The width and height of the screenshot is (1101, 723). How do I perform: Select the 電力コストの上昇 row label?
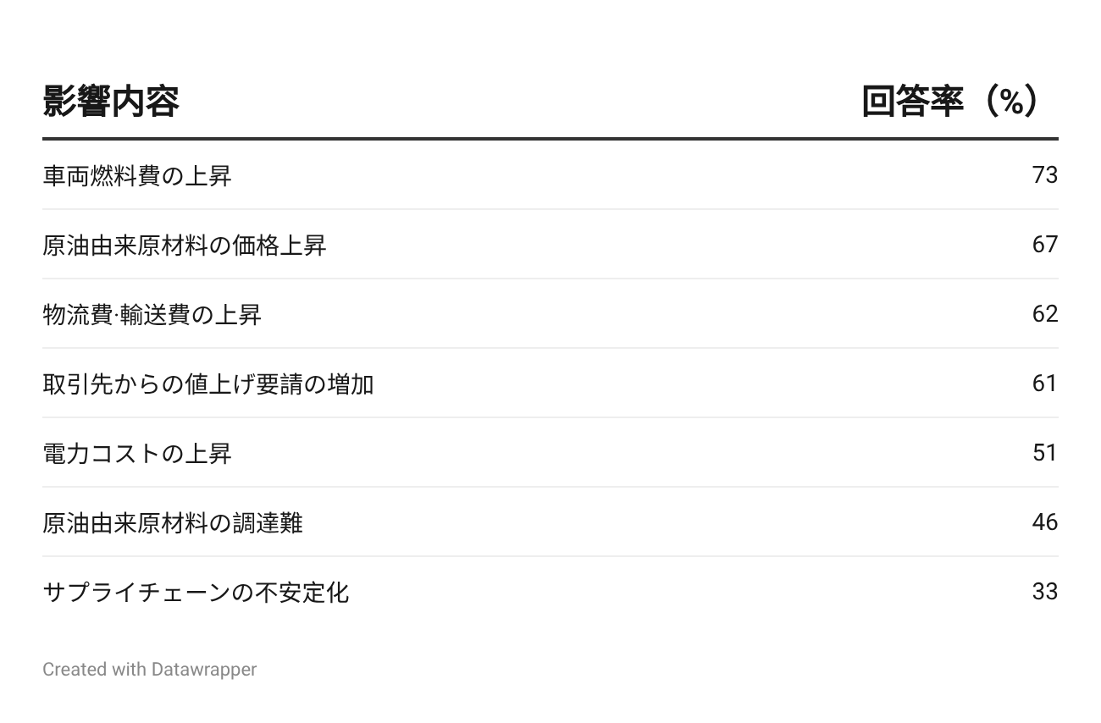click(137, 454)
